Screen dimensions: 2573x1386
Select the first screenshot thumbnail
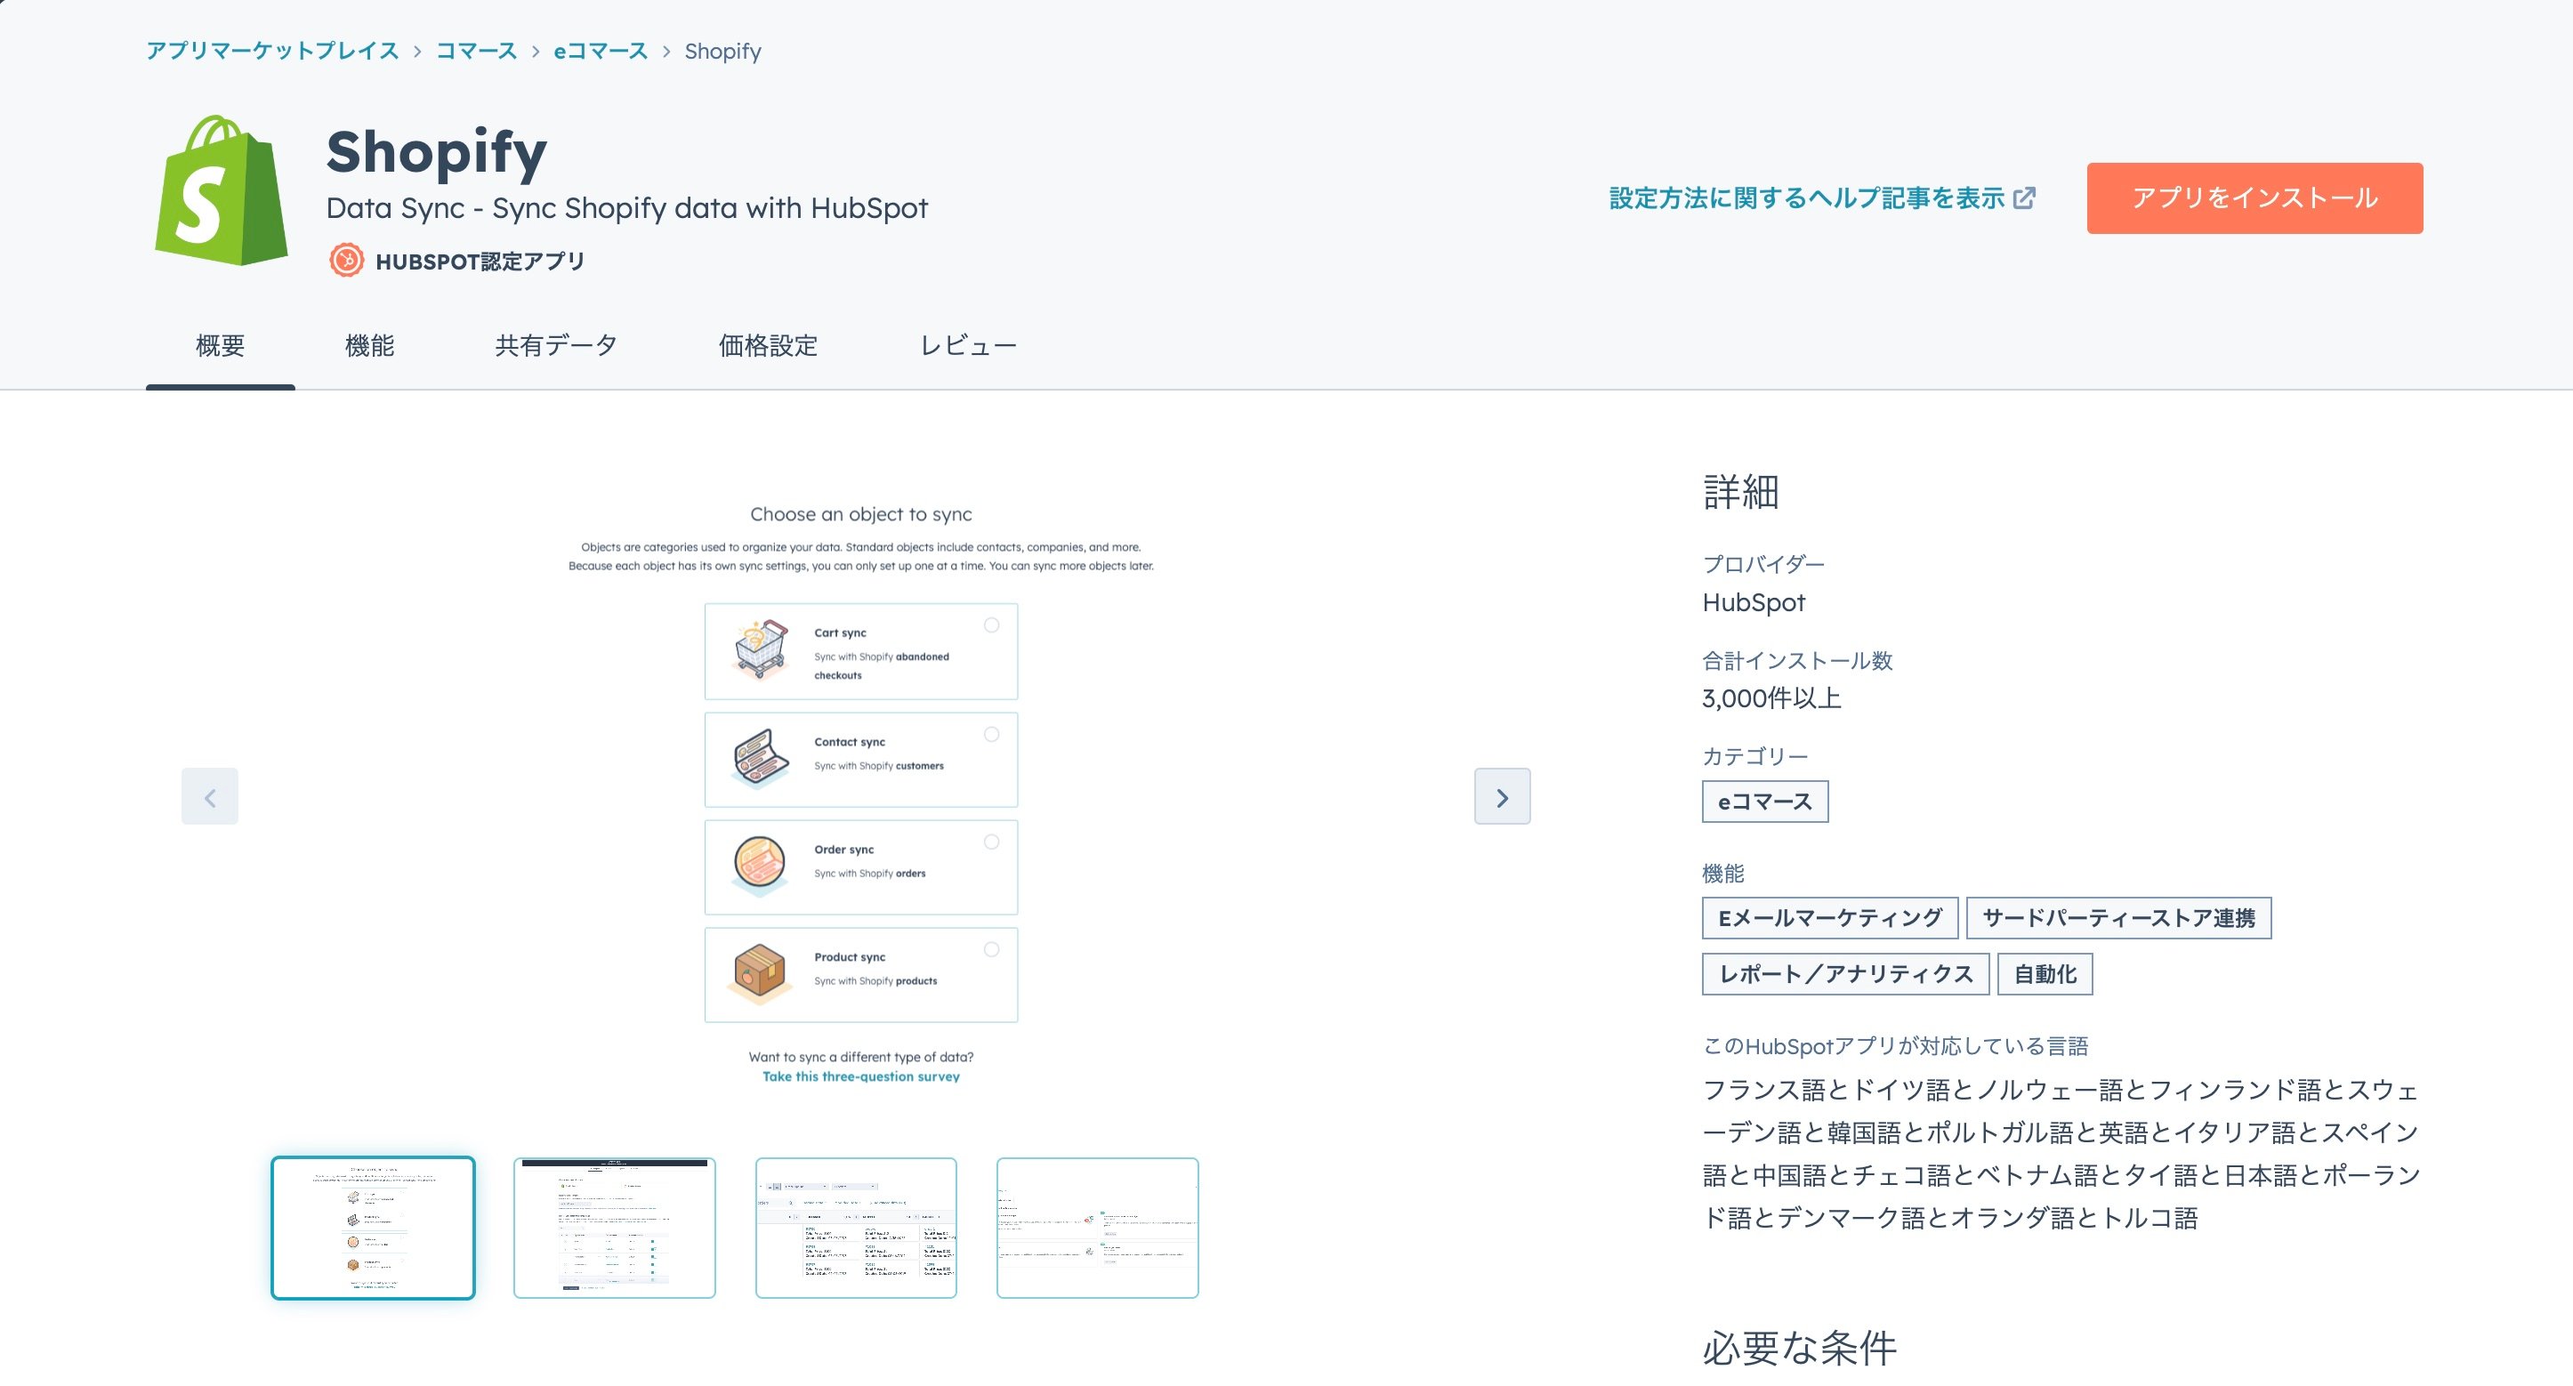pyautogui.click(x=373, y=1228)
